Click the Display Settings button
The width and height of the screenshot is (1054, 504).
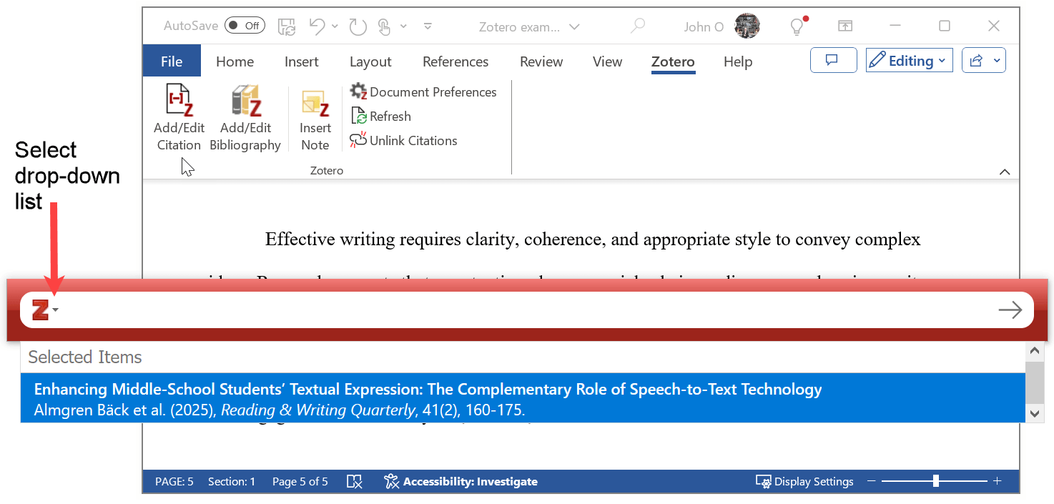[x=804, y=481]
